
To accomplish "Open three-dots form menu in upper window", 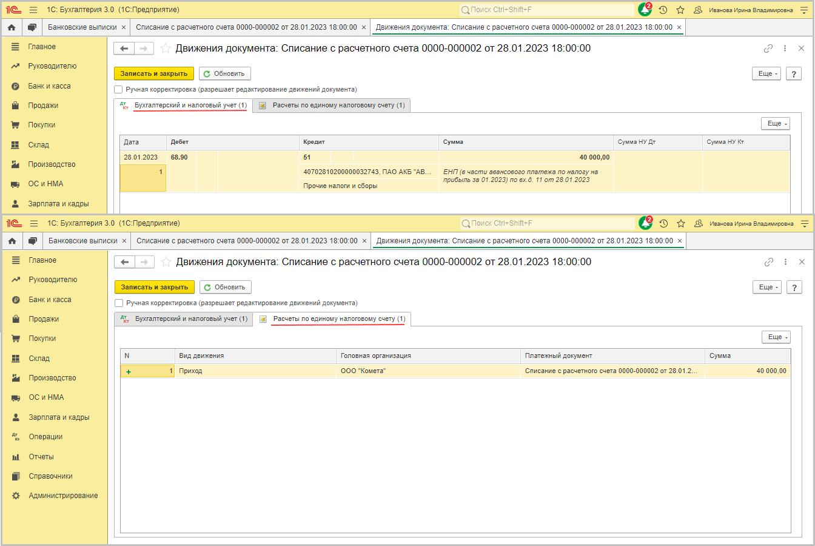I will tap(785, 49).
